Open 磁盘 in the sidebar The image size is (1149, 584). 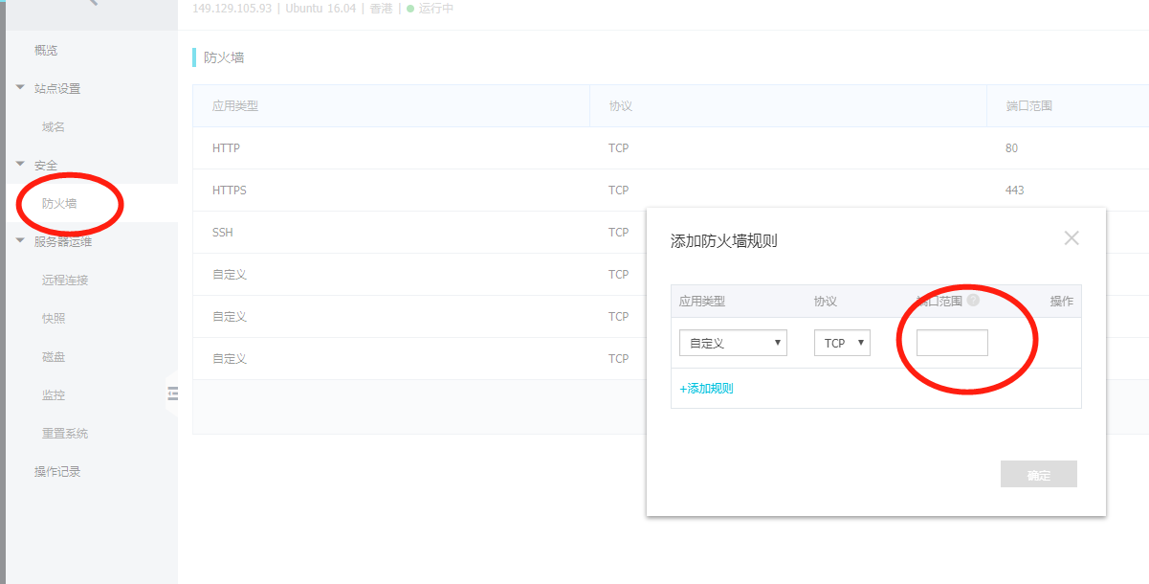coord(54,356)
